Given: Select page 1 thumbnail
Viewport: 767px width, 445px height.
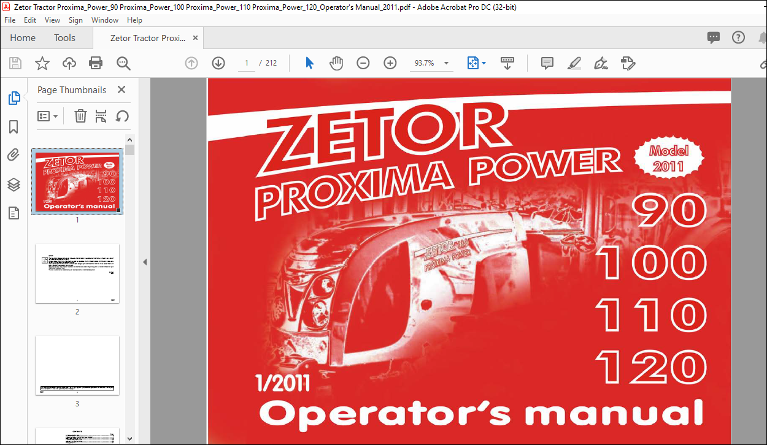Looking at the screenshot, I should click(x=77, y=181).
